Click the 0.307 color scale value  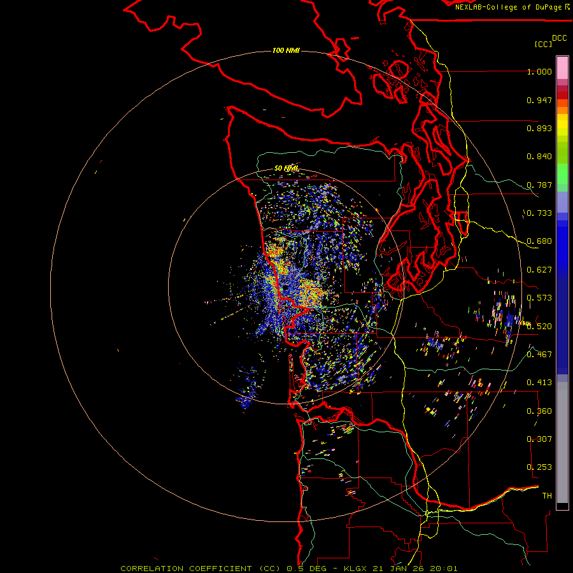pyautogui.click(x=539, y=439)
